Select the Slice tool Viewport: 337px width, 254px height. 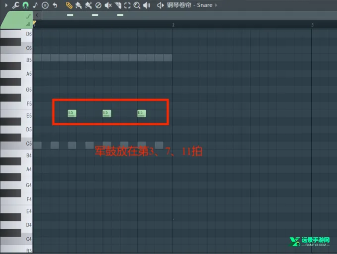(118, 5)
